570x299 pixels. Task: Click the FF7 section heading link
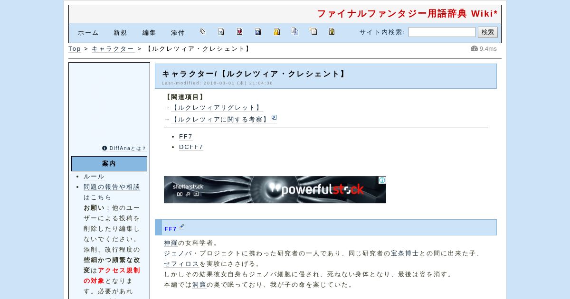(171, 229)
